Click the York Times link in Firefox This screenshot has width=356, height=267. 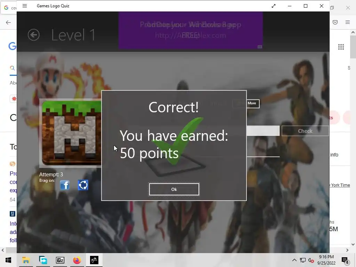point(340,185)
